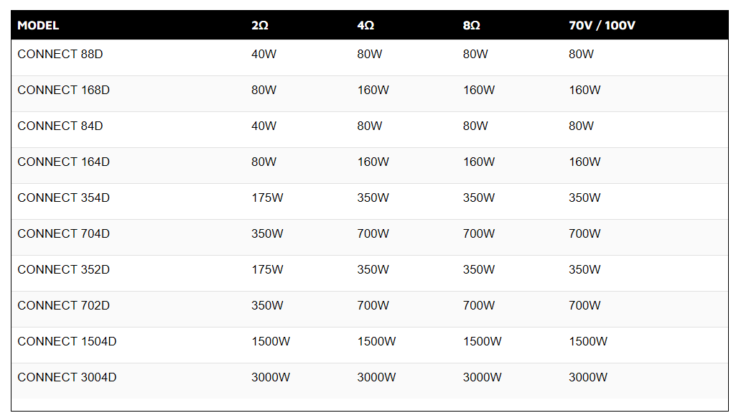Image resolution: width=736 pixels, height=418 pixels.
Task: Click the 70V / 100V column header
Action: (x=602, y=25)
